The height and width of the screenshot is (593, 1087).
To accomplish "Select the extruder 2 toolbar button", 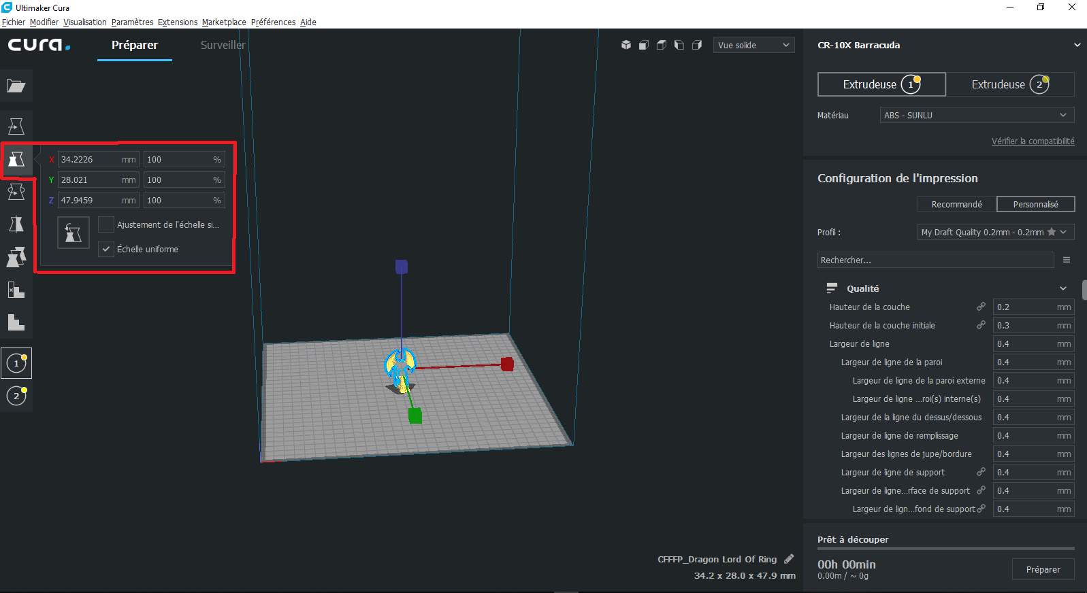I will 16,396.
